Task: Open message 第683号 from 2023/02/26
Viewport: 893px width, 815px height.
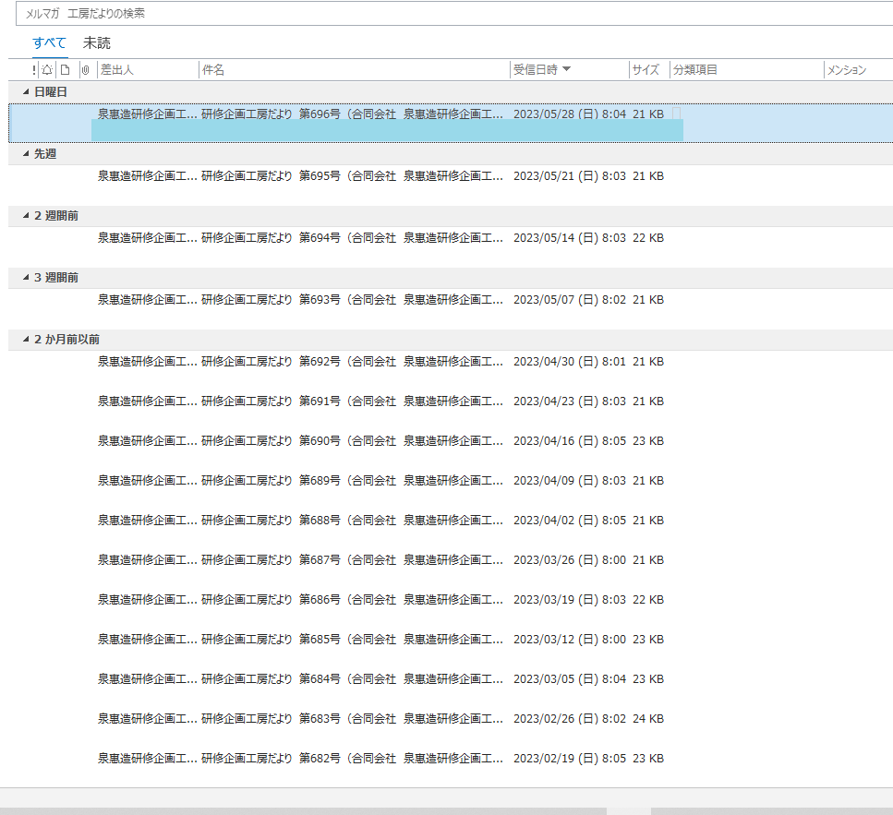Action: 451,728
